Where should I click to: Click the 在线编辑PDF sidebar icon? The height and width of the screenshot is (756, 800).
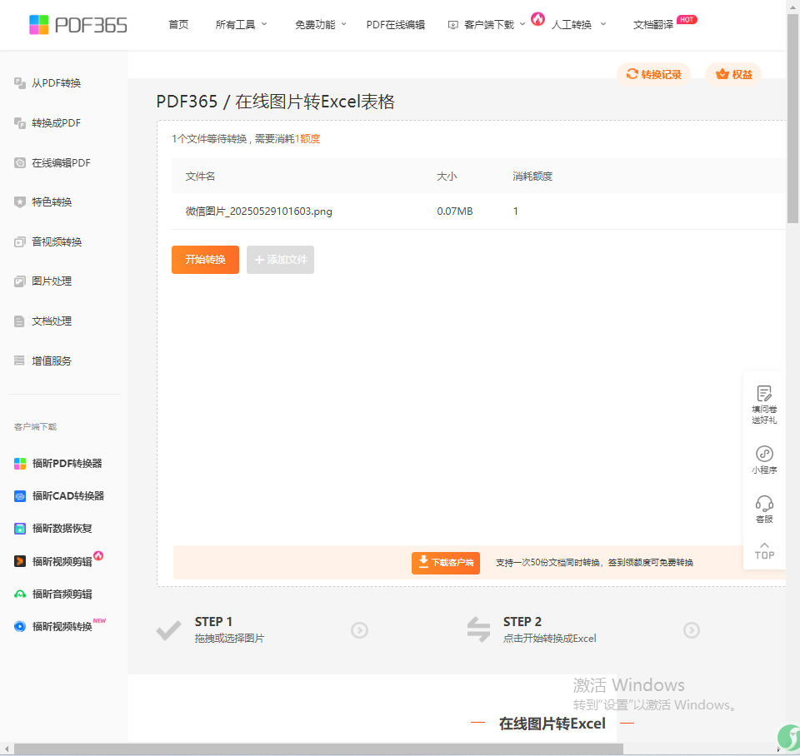[20, 162]
